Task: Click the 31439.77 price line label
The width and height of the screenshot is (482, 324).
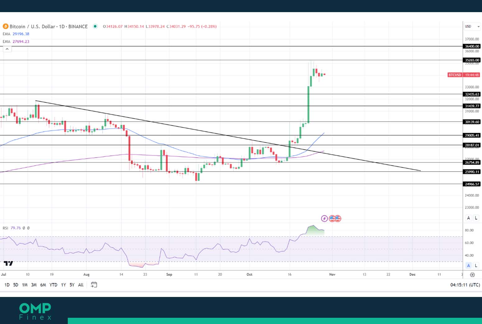Action: pos(472,106)
